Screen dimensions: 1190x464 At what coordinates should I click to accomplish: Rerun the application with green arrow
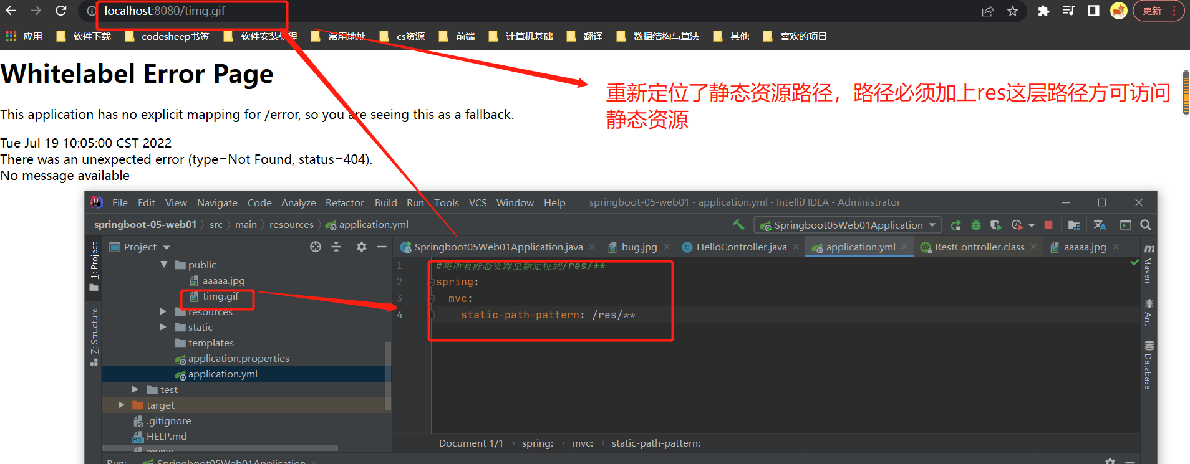tap(955, 225)
